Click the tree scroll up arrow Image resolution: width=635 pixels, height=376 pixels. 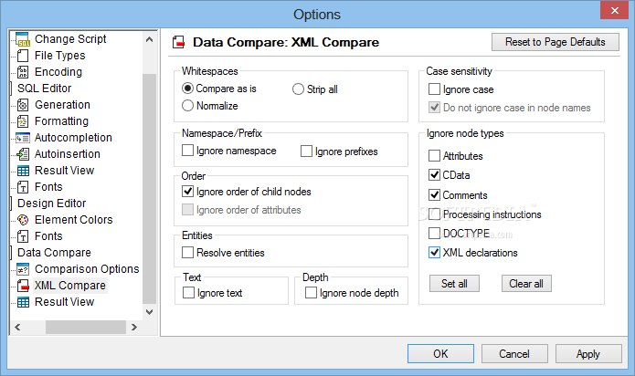150,39
